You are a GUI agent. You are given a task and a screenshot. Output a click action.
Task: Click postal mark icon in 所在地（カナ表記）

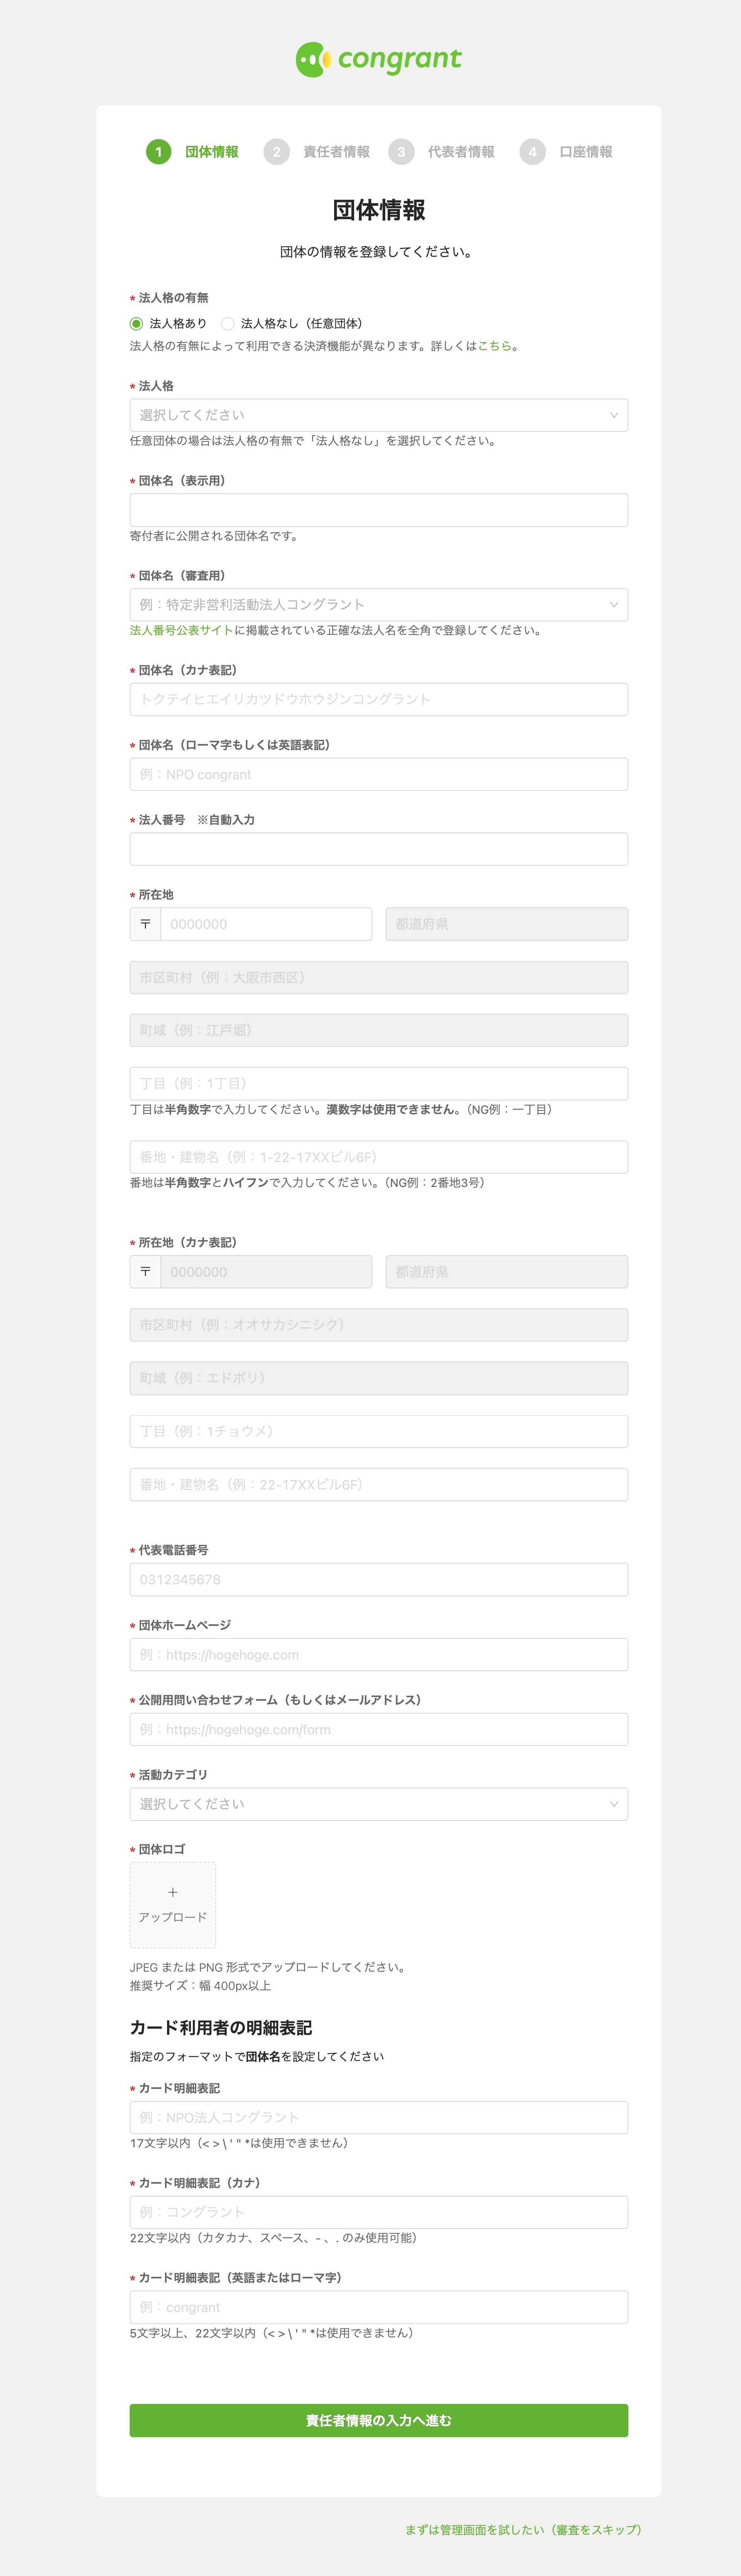(x=145, y=1272)
